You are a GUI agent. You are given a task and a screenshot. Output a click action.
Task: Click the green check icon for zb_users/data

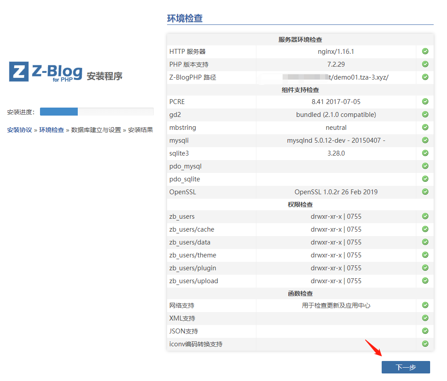425,242
